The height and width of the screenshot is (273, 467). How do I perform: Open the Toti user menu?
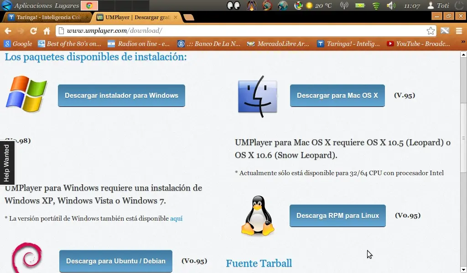coord(438,5)
